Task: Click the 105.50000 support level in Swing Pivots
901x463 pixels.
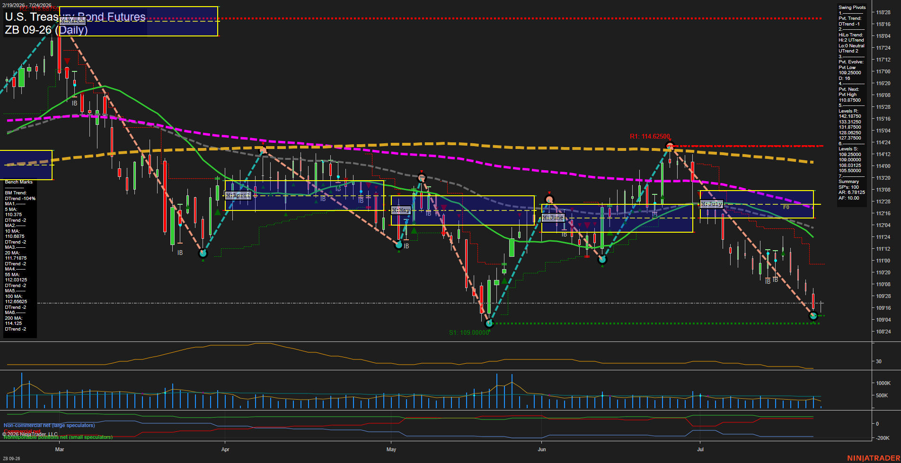Action: [x=850, y=171]
